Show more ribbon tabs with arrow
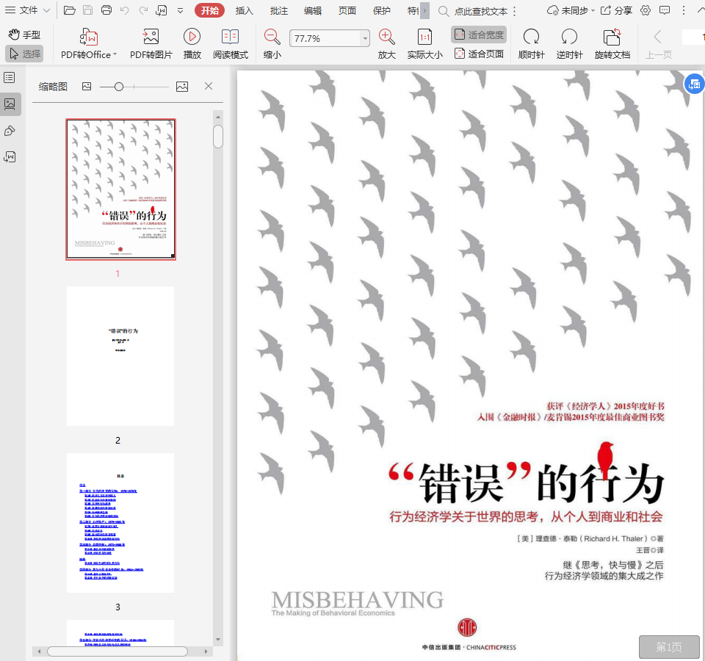The width and height of the screenshot is (705, 661). coord(424,11)
